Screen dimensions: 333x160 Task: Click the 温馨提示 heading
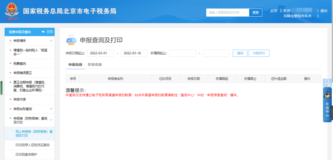tap(76, 90)
